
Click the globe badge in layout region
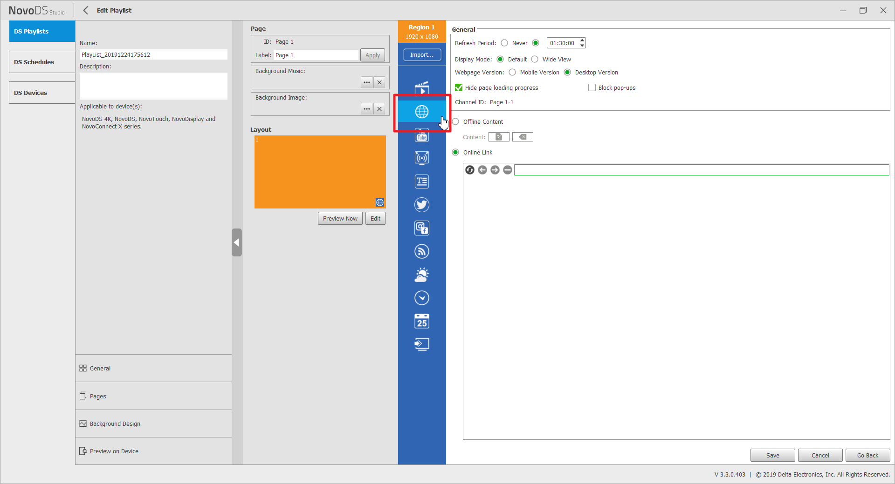pos(380,202)
